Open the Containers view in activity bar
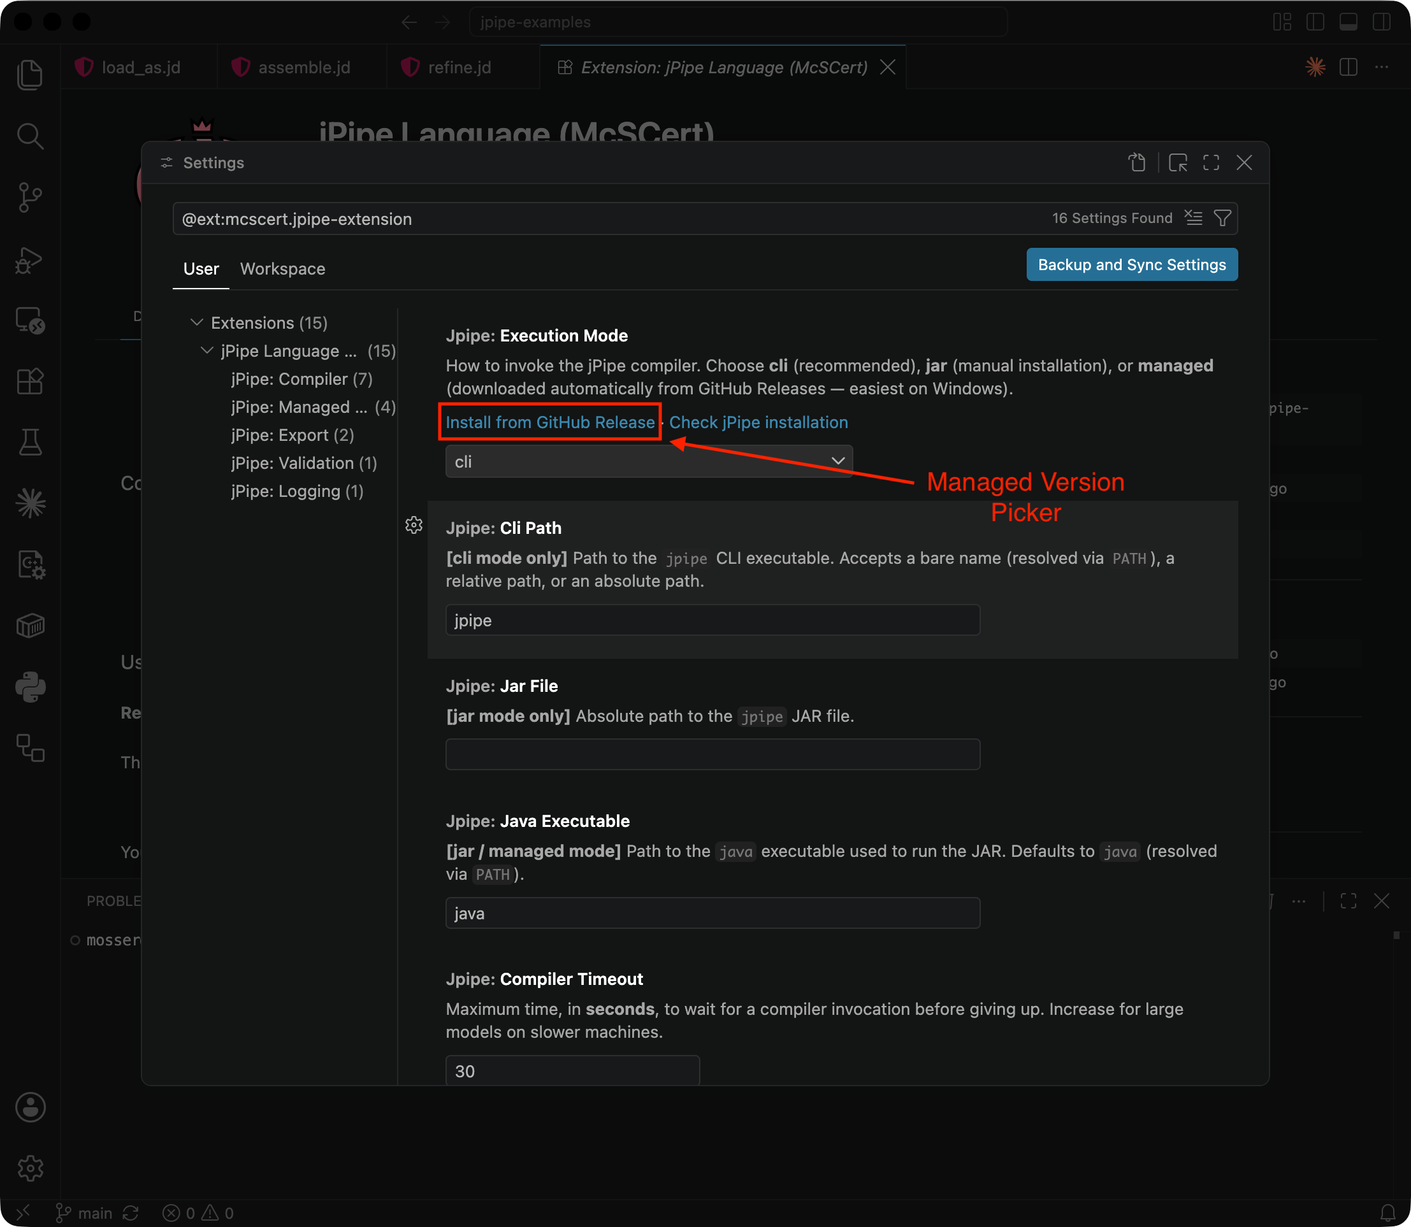 coord(30,626)
